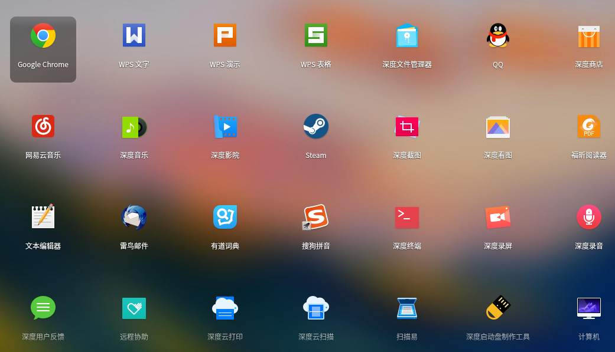This screenshot has width=615, height=352.
Task: Launch 网易云音乐 music app
Action: (43, 126)
